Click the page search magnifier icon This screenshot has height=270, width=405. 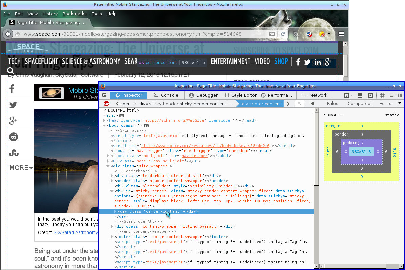10,70
